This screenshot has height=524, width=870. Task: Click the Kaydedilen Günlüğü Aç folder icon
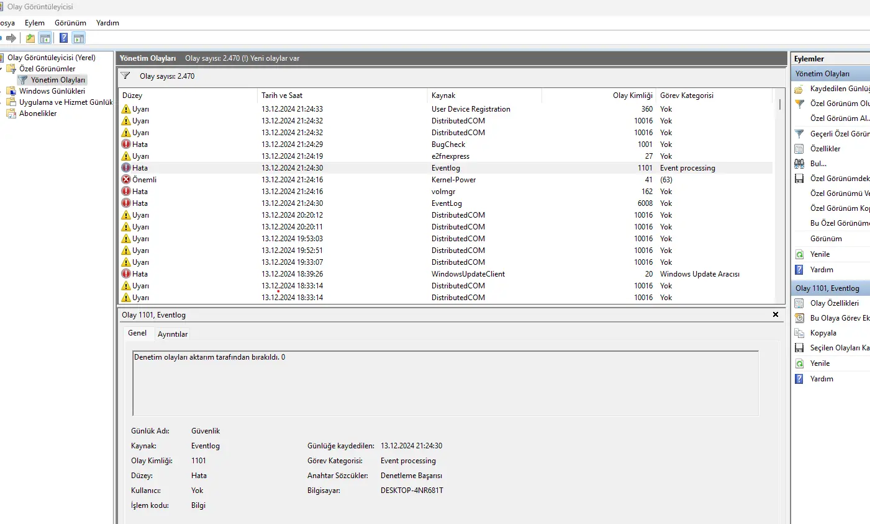pos(799,89)
